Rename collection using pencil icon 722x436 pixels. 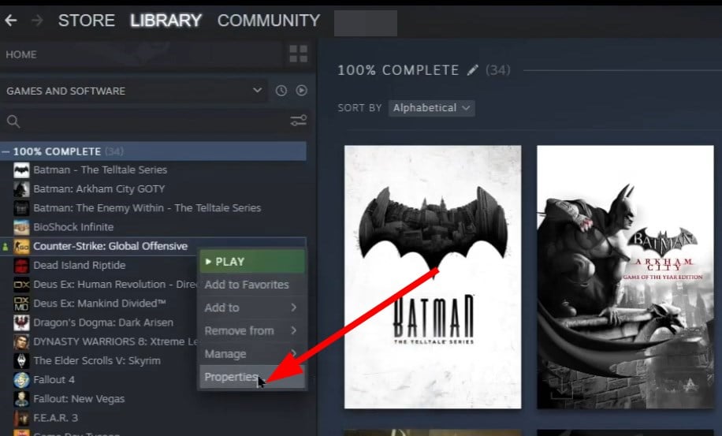tap(472, 70)
